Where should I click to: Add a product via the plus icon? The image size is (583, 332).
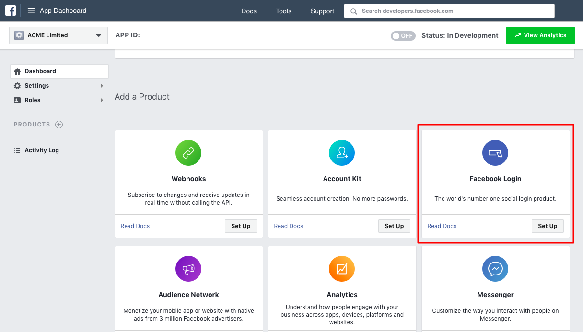click(x=59, y=125)
